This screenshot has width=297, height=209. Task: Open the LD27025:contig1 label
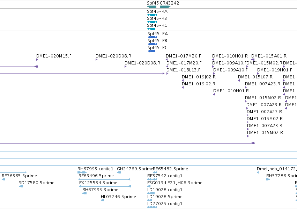click(x=165, y=204)
